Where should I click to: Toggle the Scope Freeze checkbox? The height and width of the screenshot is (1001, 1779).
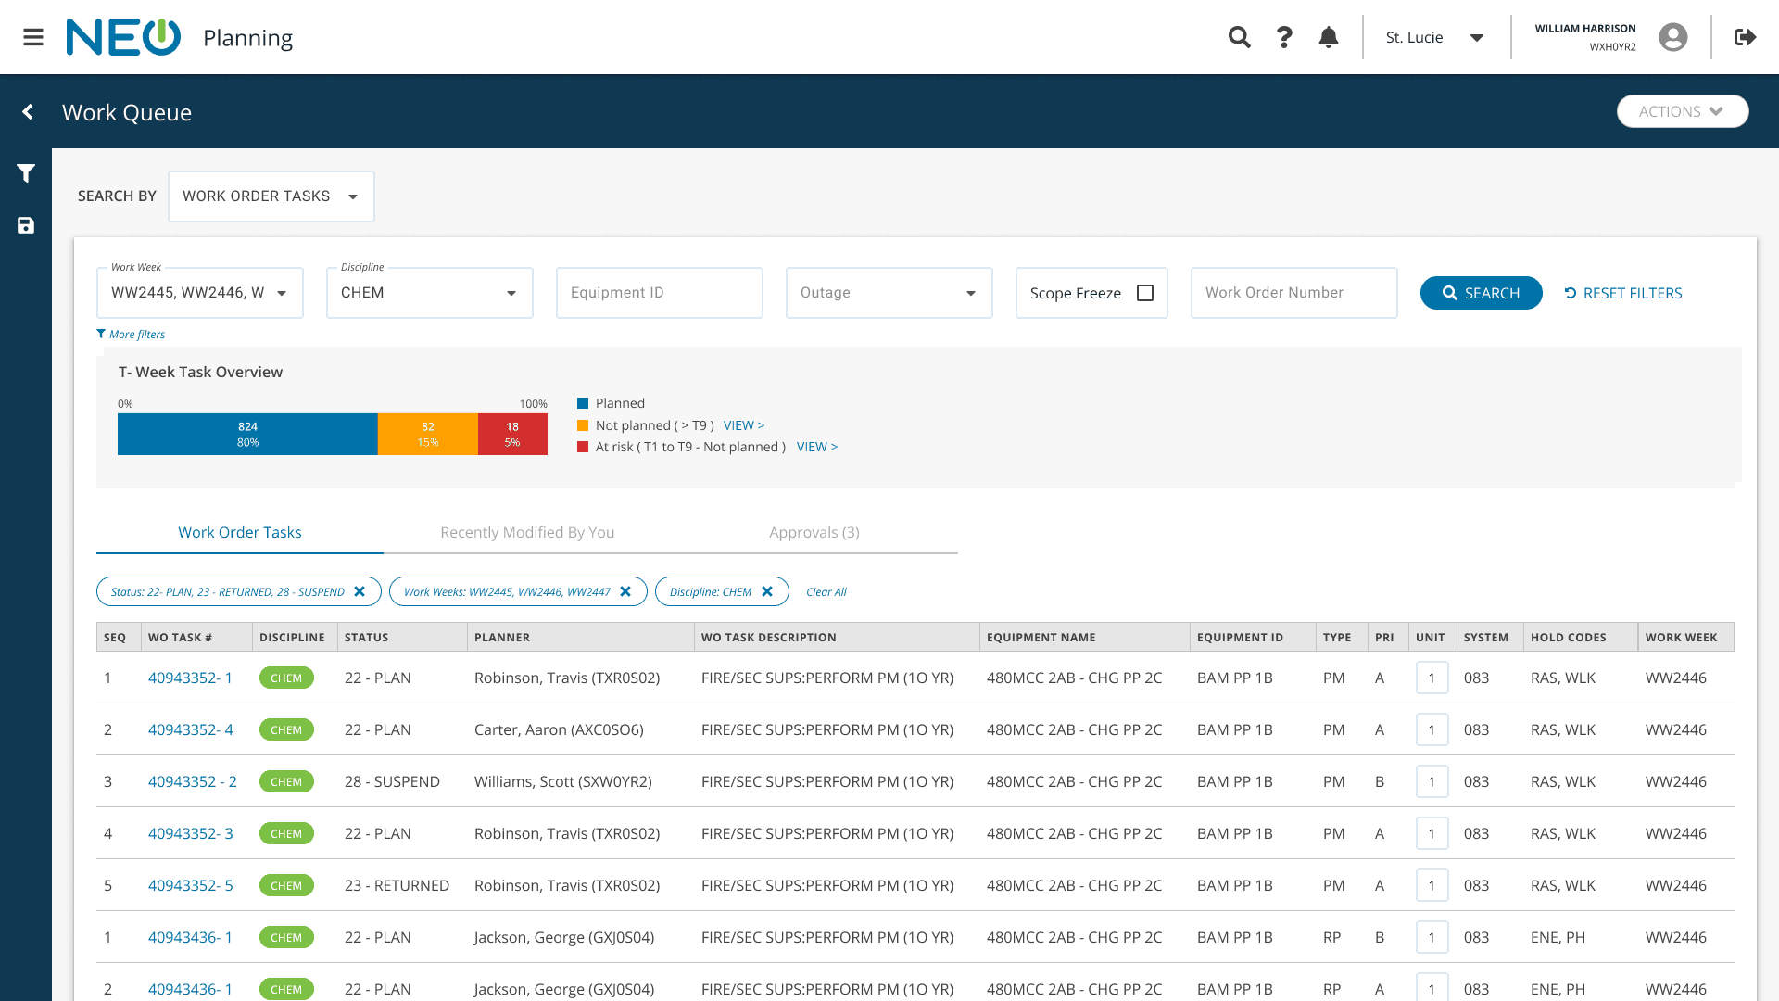(1145, 293)
